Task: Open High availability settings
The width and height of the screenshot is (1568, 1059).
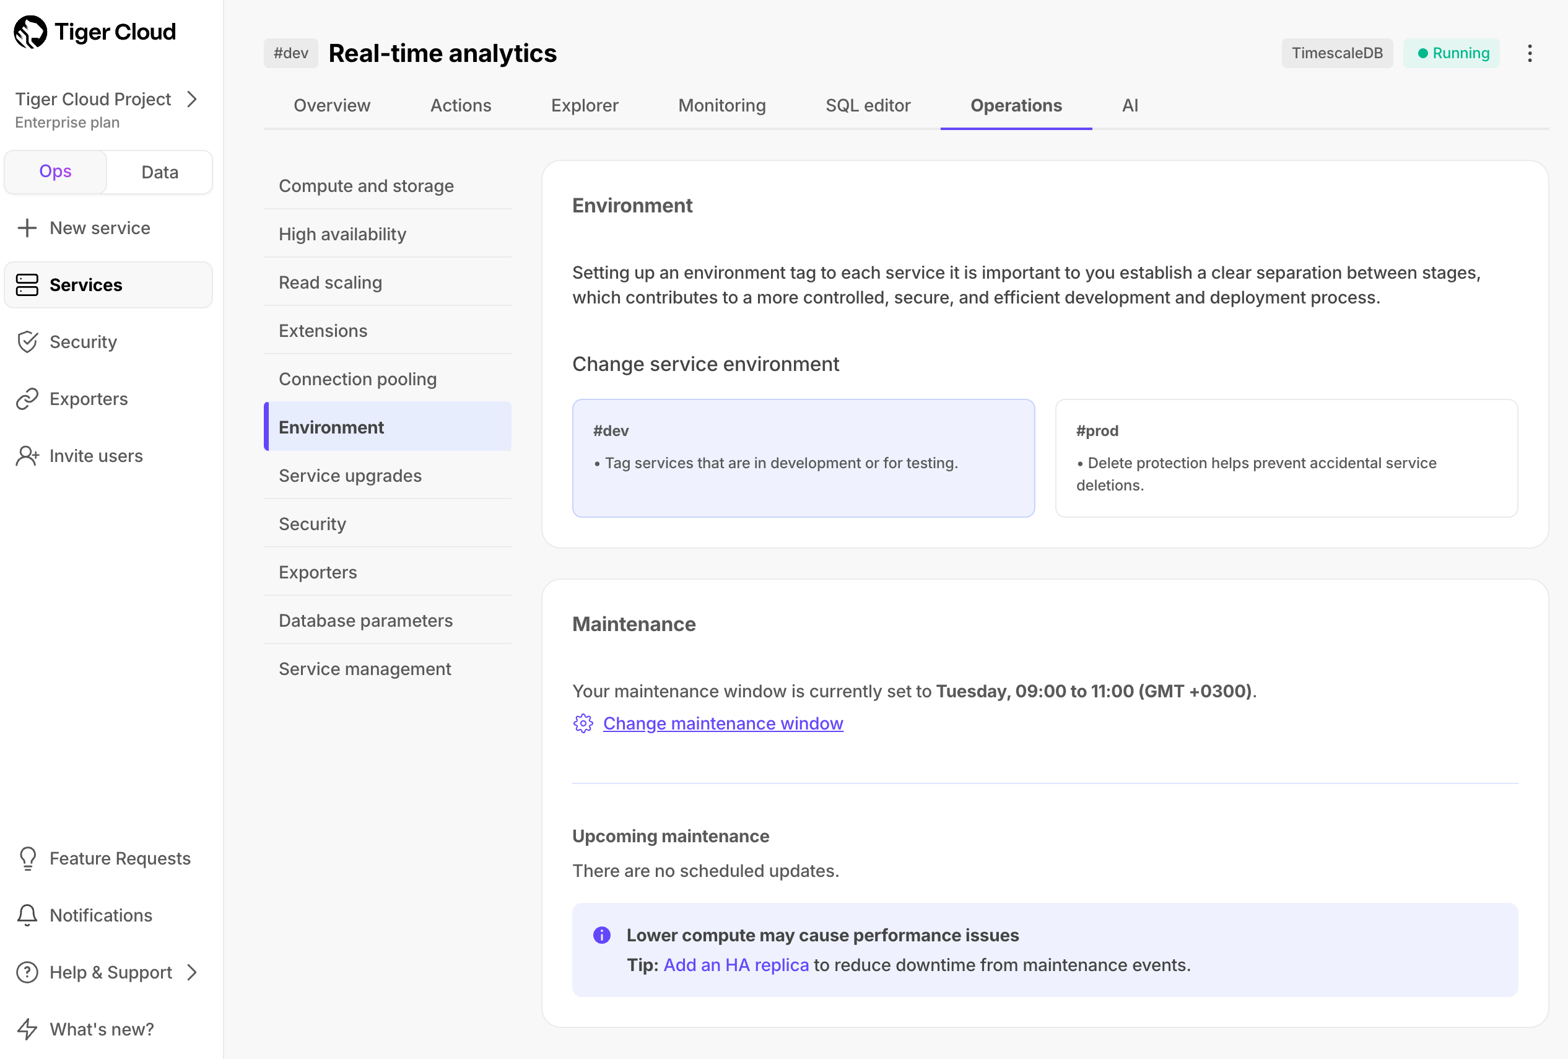Action: click(387, 234)
